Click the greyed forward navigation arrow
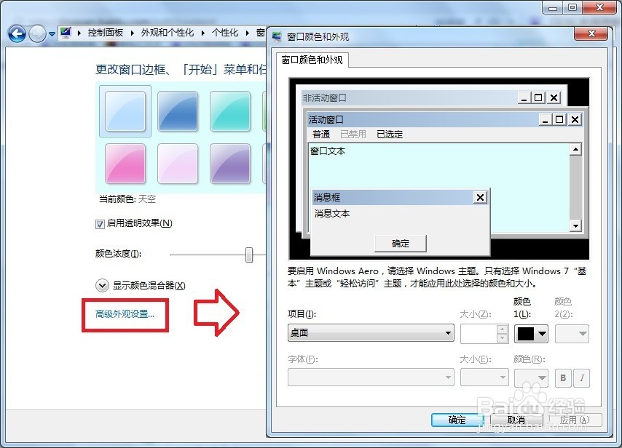 click(x=38, y=33)
